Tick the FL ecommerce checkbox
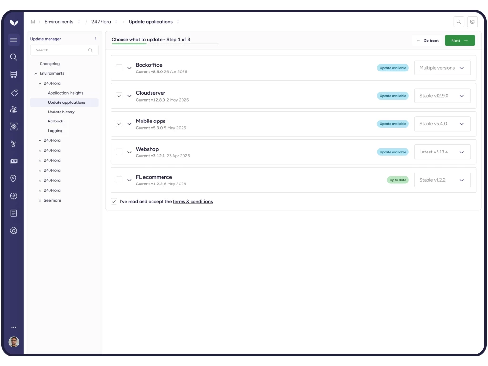This screenshot has width=488, height=366. (x=119, y=180)
